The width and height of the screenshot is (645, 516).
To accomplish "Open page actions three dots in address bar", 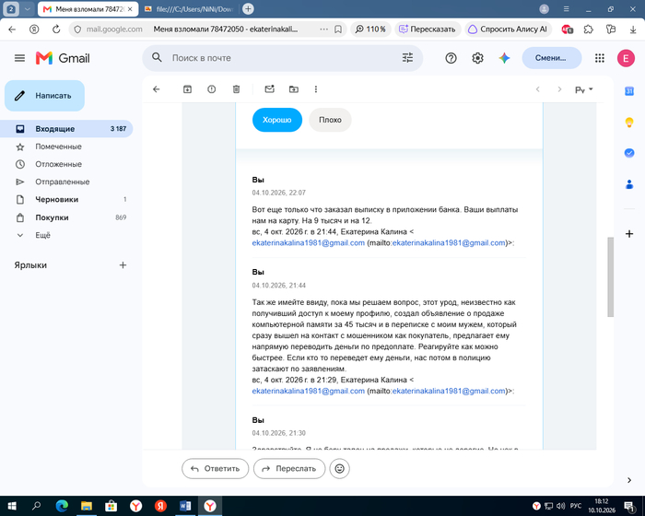I will [x=323, y=29].
